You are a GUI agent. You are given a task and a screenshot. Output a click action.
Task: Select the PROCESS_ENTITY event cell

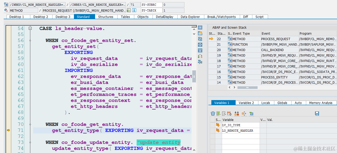(x=280, y=77)
